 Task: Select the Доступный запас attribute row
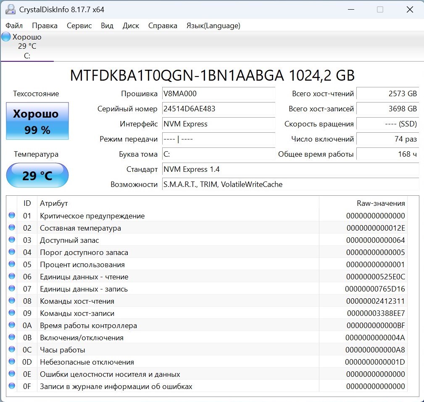pos(69,240)
